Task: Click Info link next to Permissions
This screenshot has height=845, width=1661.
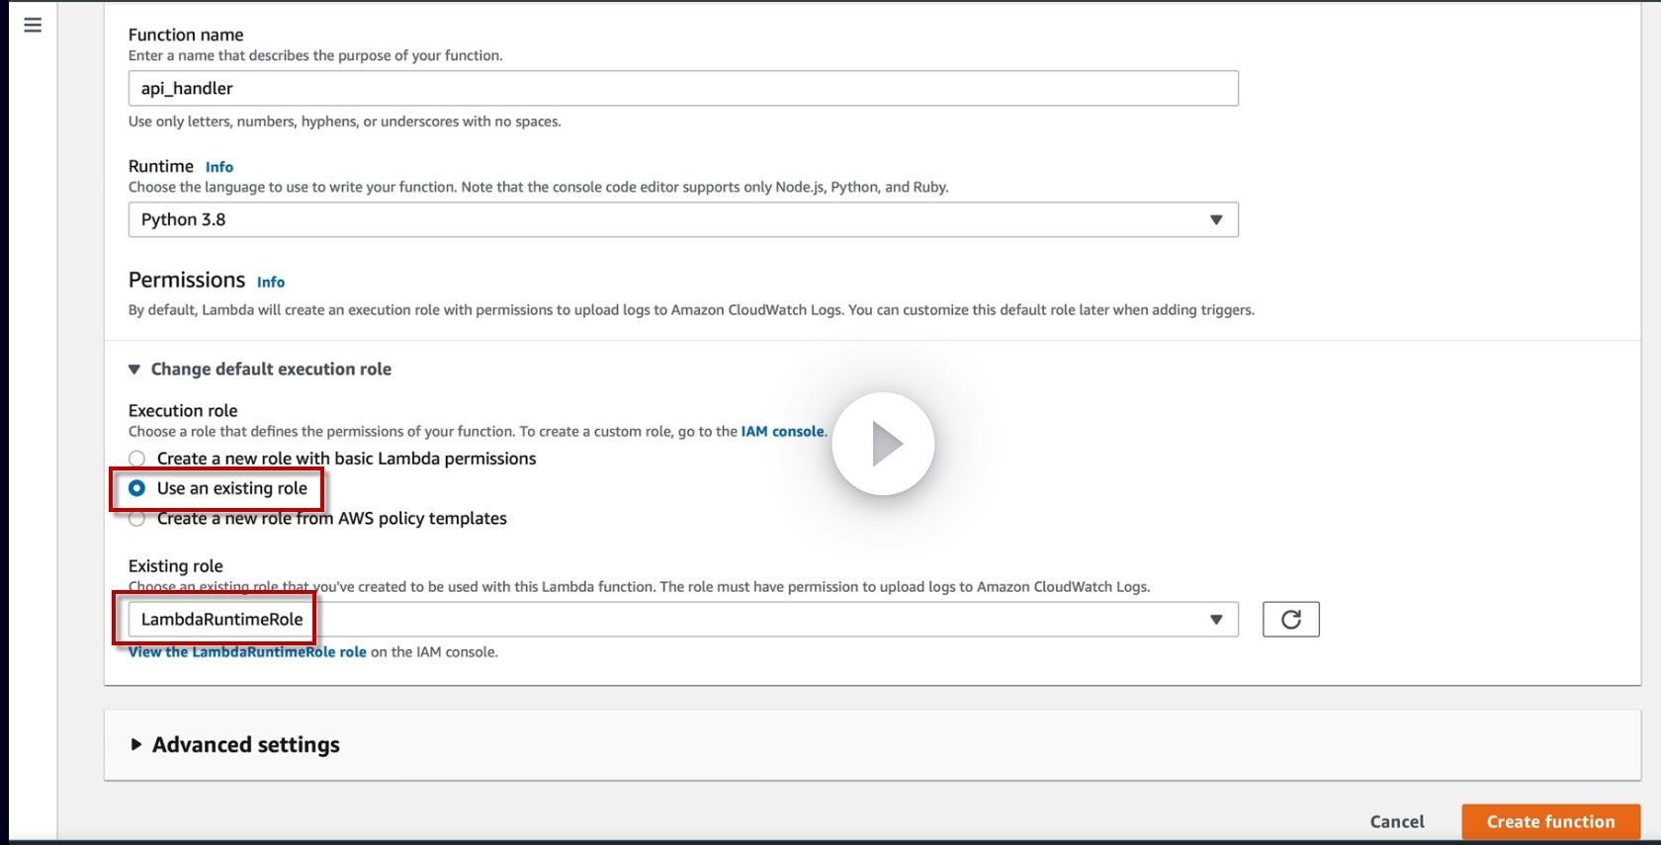Action: point(271,282)
